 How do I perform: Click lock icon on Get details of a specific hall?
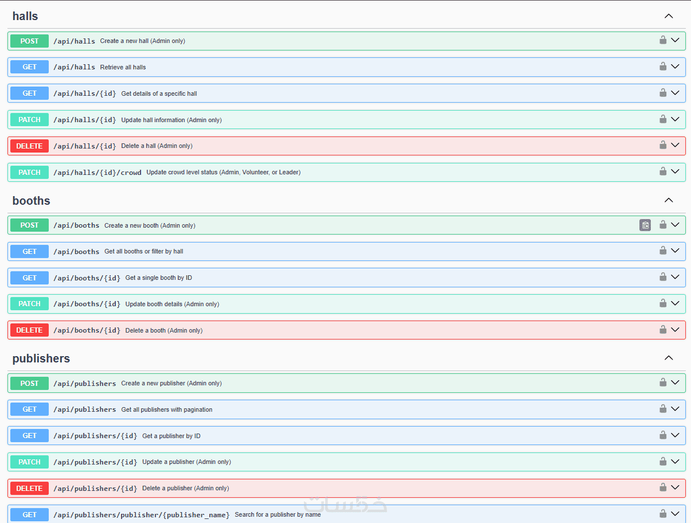663,93
